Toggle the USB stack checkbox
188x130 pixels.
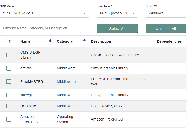(9, 106)
